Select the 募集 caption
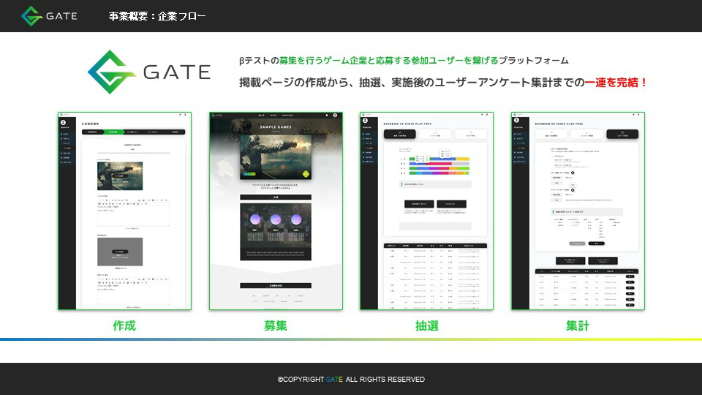The image size is (702, 395). (x=276, y=326)
